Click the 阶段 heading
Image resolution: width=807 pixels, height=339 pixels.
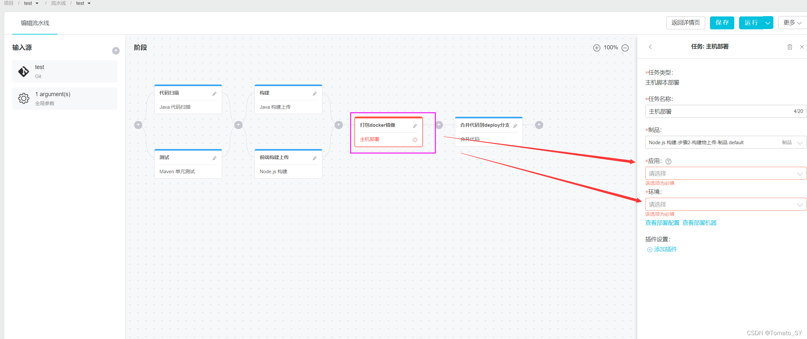click(140, 48)
